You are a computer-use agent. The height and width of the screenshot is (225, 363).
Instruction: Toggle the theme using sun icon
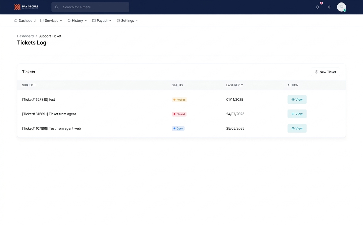click(329, 7)
